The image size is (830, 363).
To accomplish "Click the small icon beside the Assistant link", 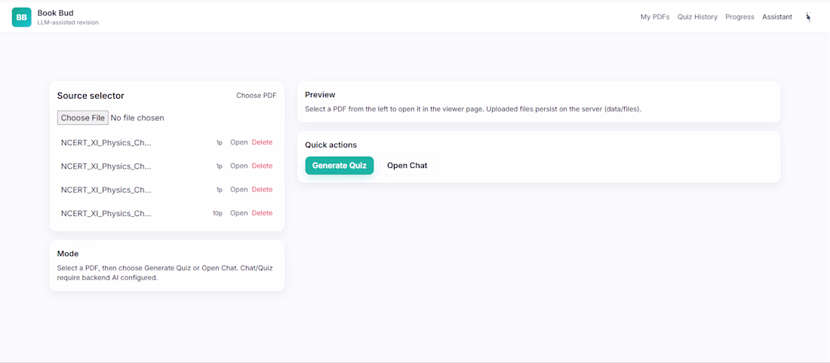I will [x=808, y=17].
